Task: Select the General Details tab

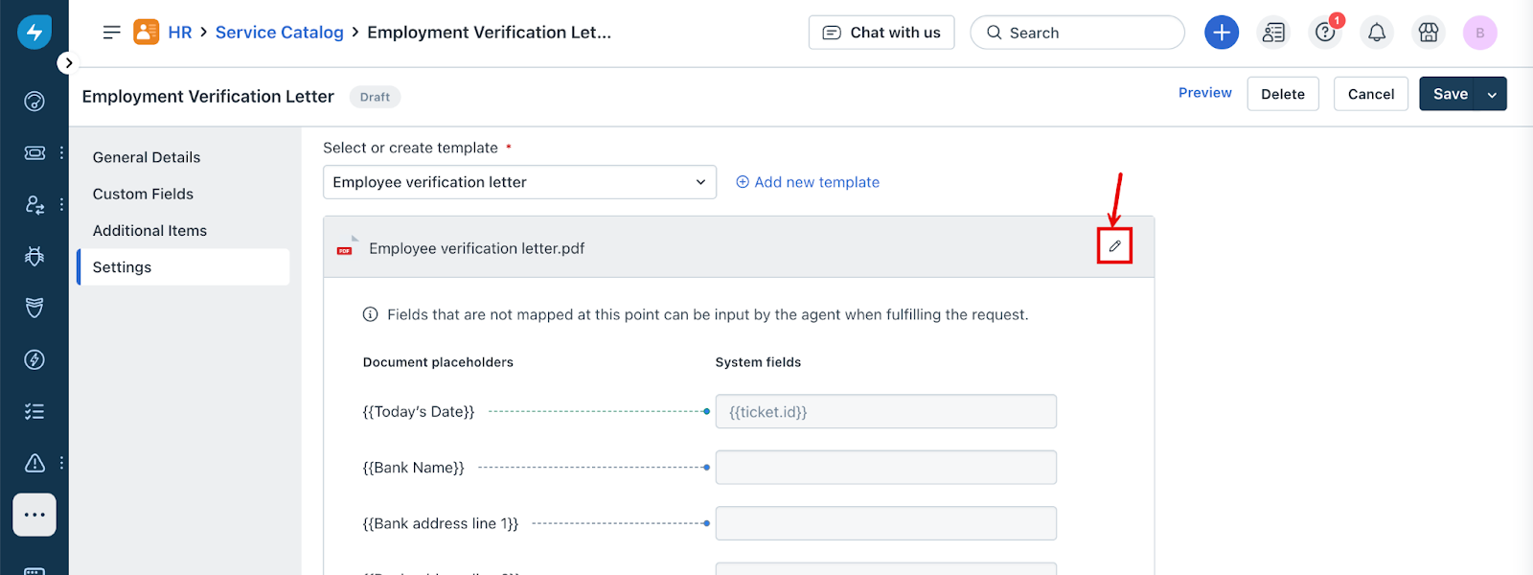Action: 147,157
